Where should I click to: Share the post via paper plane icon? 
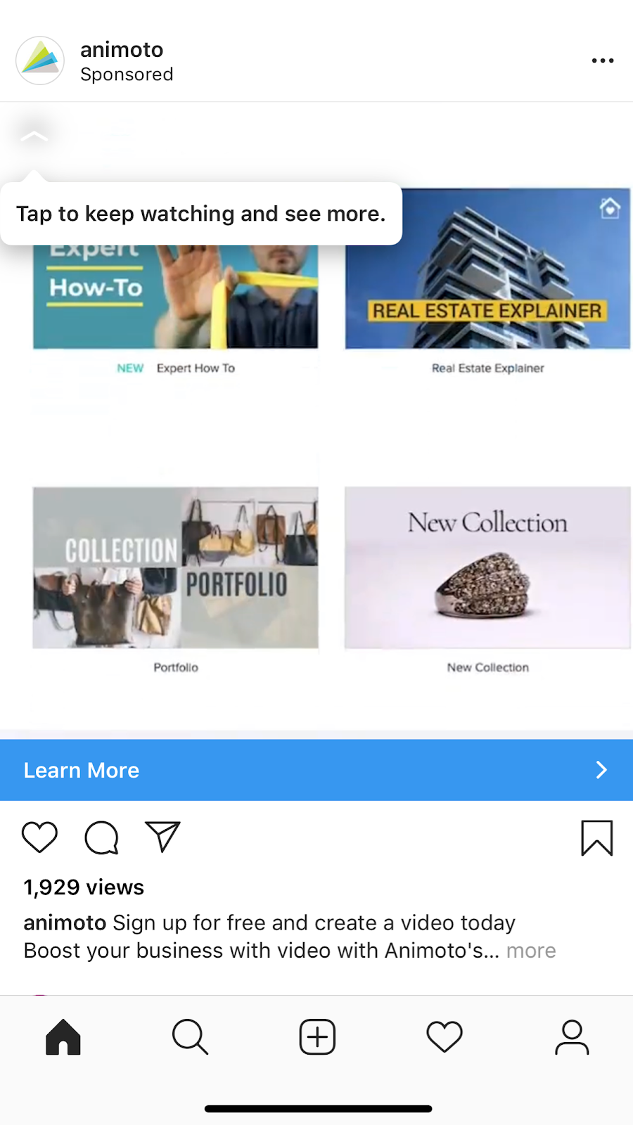coord(162,837)
